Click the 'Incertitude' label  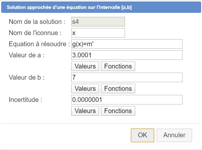point(26,100)
